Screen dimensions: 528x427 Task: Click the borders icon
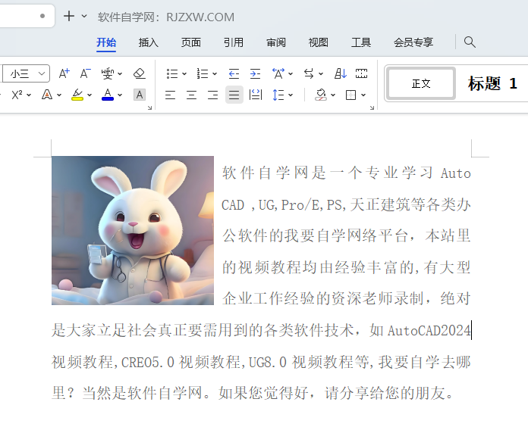click(x=351, y=95)
